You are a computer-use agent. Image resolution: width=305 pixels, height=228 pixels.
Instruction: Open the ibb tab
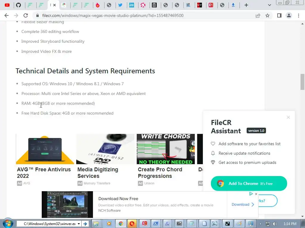pos(132,5)
